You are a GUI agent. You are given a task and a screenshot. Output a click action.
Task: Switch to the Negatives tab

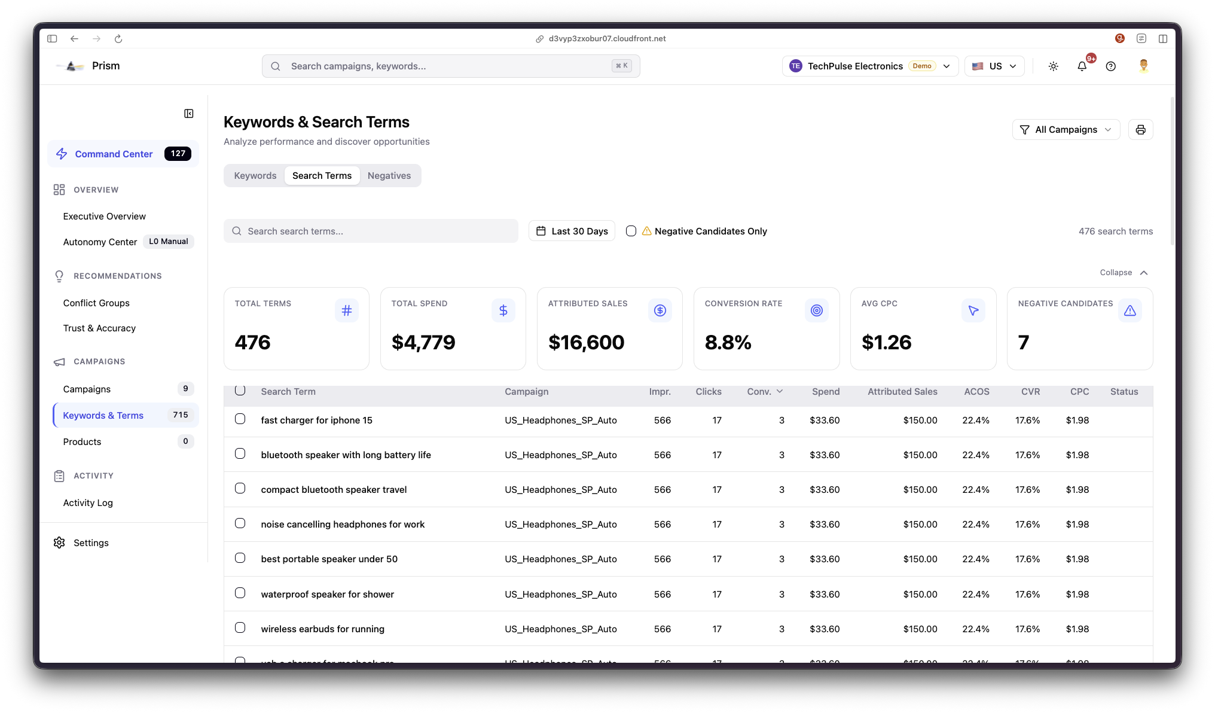[389, 176]
